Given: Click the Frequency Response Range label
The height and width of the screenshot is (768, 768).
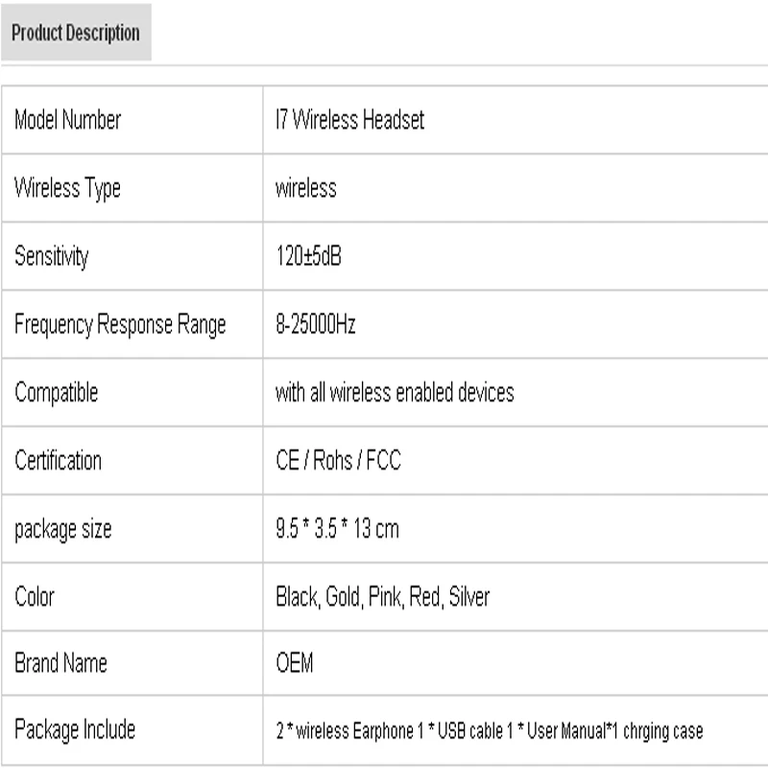Looking at the screenshot, I should point(120,324).
